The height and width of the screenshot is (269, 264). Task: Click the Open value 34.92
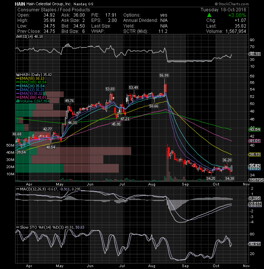tap(49, 15)
